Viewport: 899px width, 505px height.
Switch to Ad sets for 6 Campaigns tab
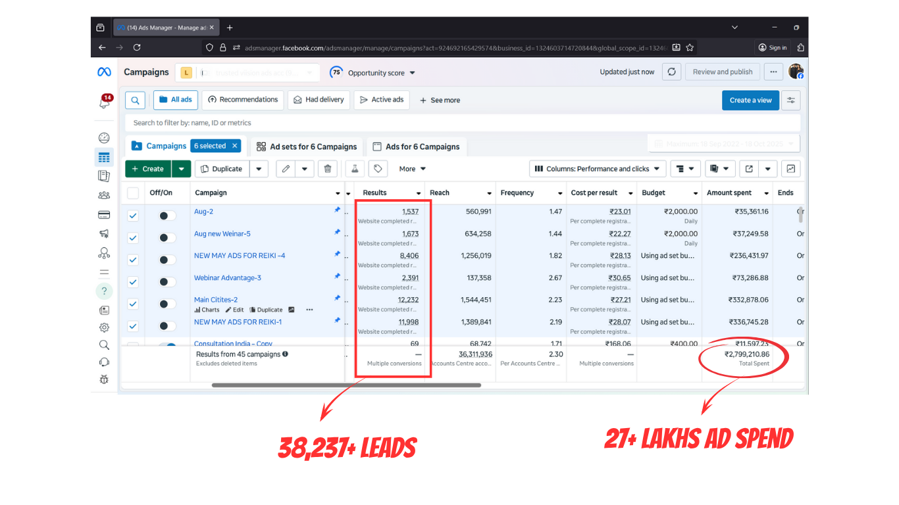[x=307, y=147]
